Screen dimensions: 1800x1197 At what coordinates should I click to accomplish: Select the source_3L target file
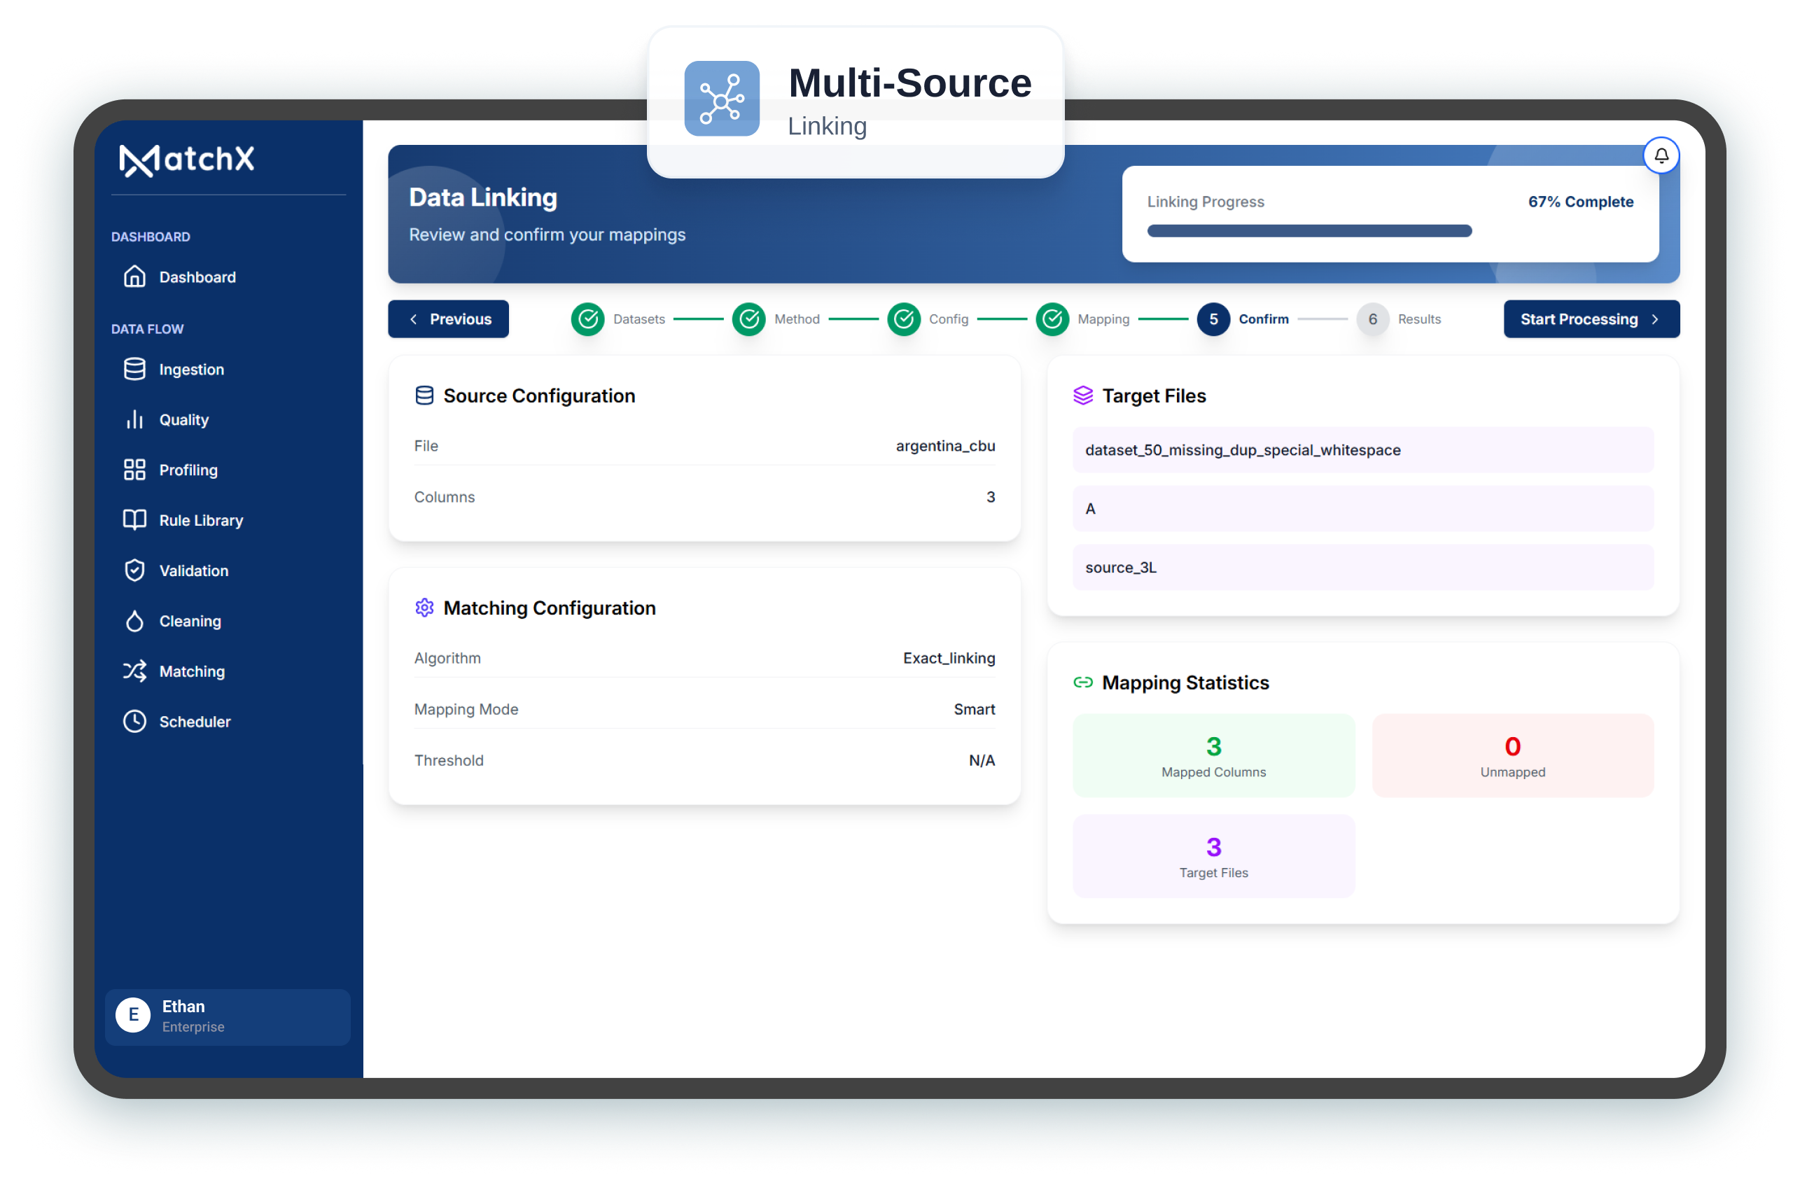[x=1362, y=567]
